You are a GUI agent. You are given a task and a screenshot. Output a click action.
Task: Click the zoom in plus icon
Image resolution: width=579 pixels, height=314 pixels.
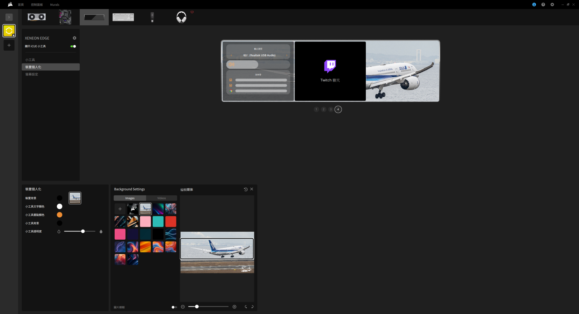click(x=234, y=307)
